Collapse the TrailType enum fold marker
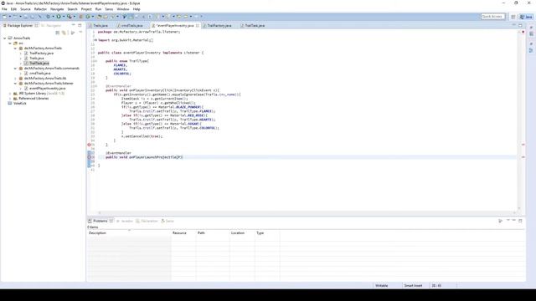This screenshot has width=536, height=301. click(x=95, y=61)
